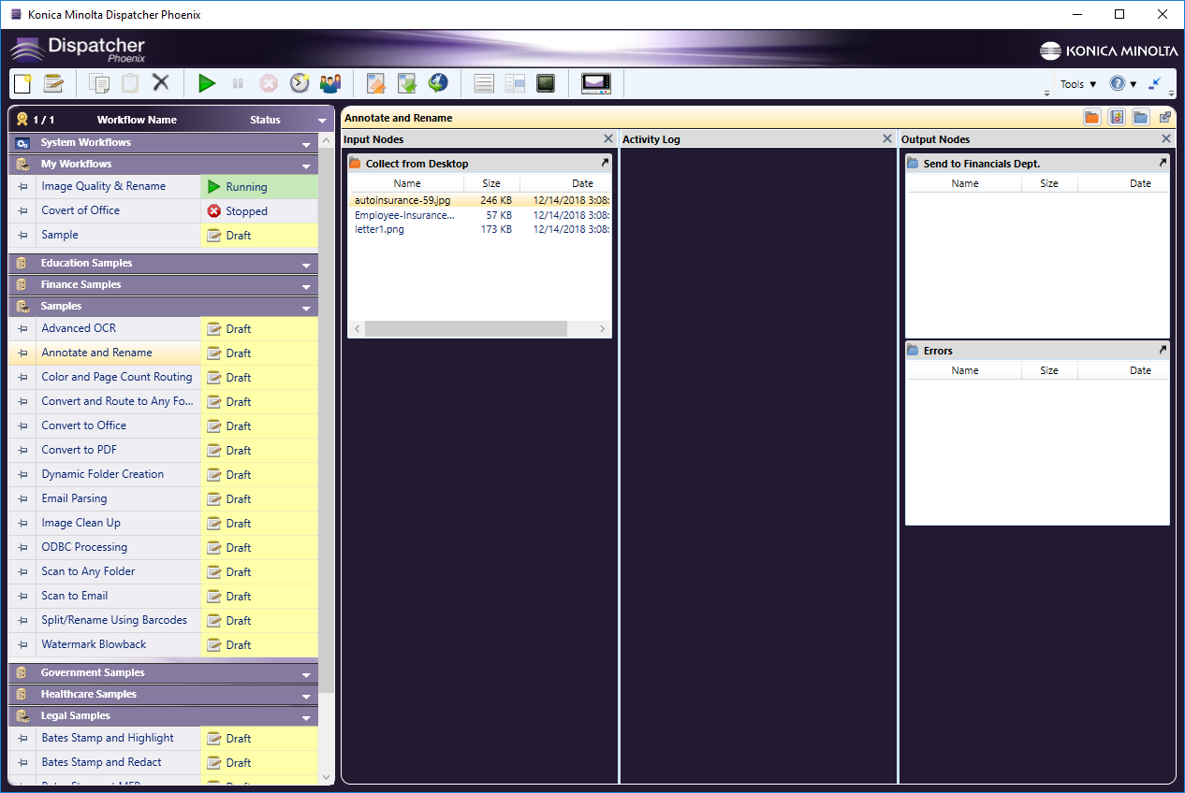1185x793 pixels.
Task: Open the dark console view icon
Action: [546, 83]
